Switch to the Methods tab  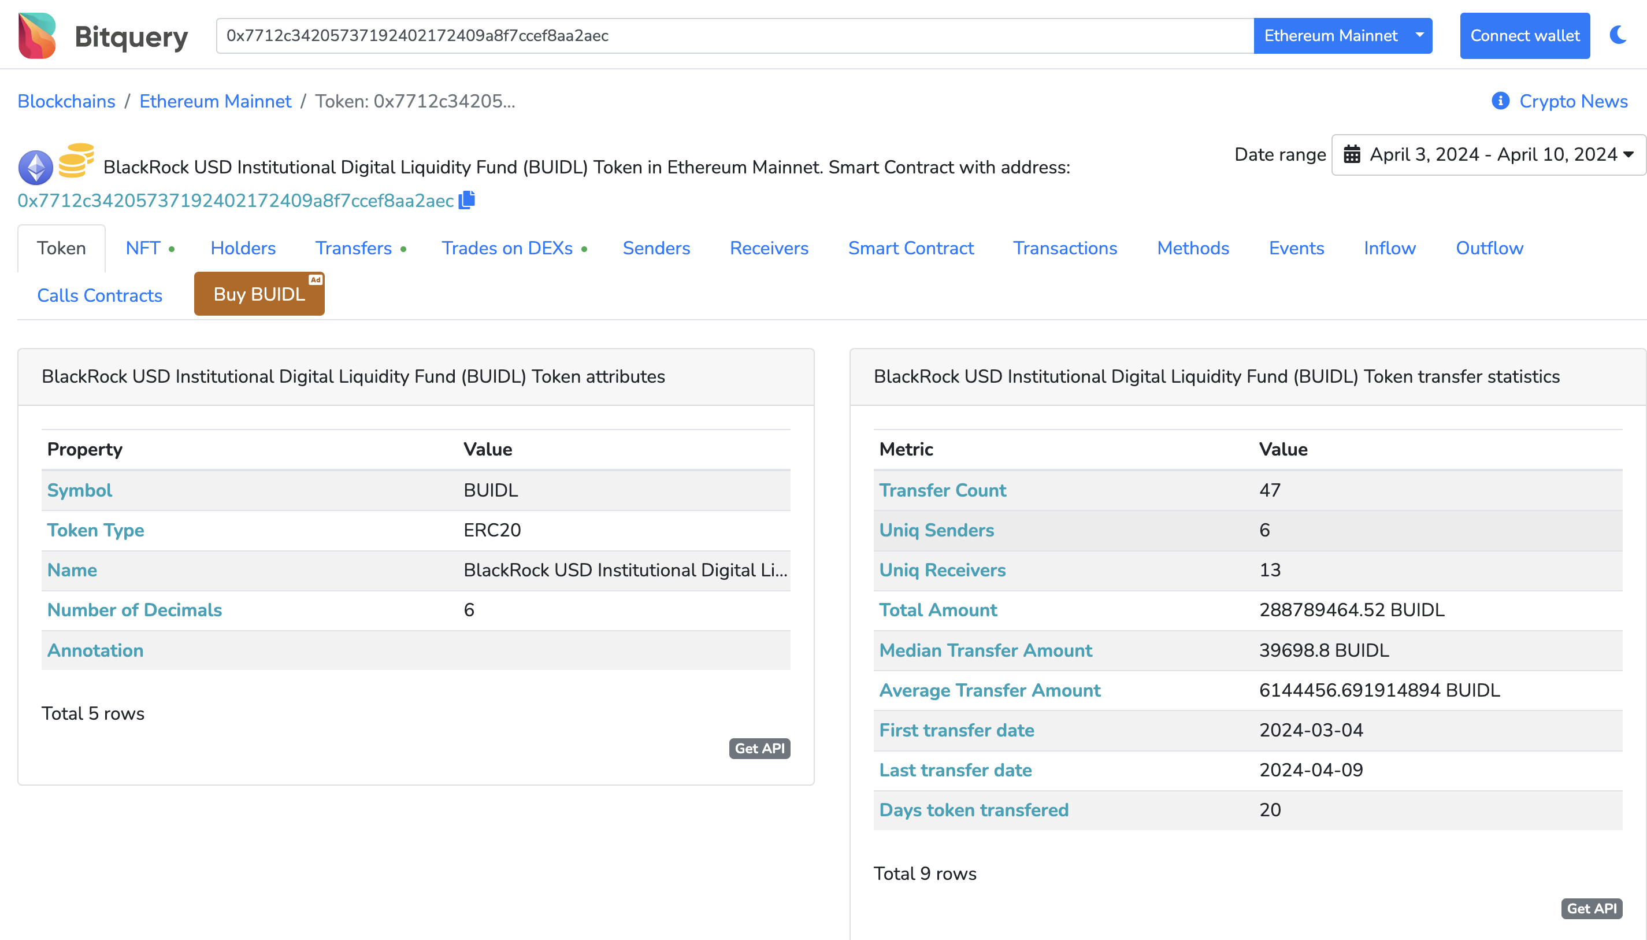point(1193,248)
